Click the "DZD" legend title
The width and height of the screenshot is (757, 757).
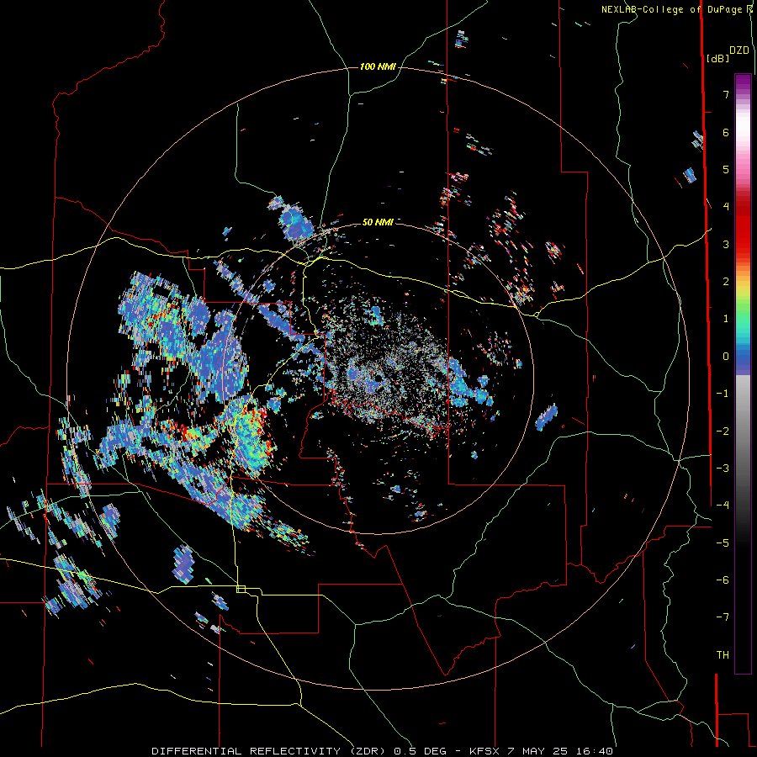click(739, 50)
